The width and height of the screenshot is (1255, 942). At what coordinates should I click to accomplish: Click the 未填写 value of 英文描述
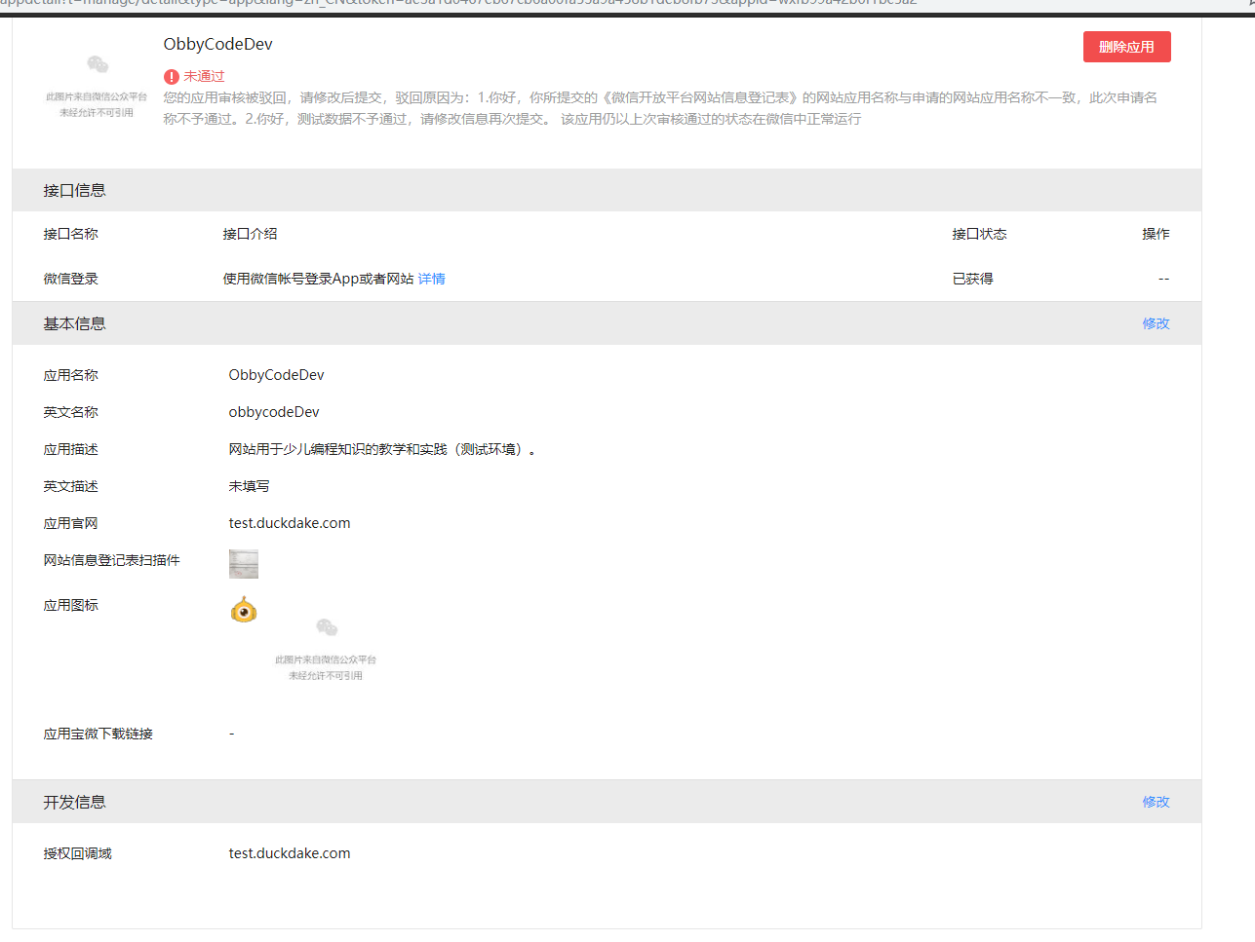[x=249, y=486]
